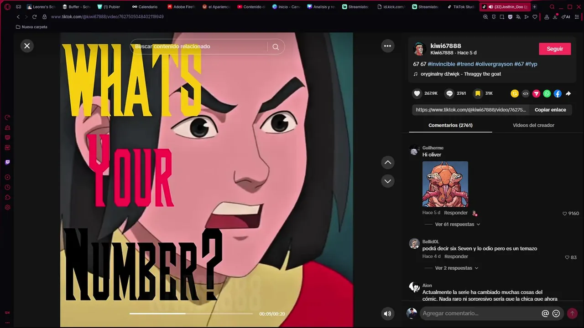Close the TikTok video viewer with the X

coord(27,46)
